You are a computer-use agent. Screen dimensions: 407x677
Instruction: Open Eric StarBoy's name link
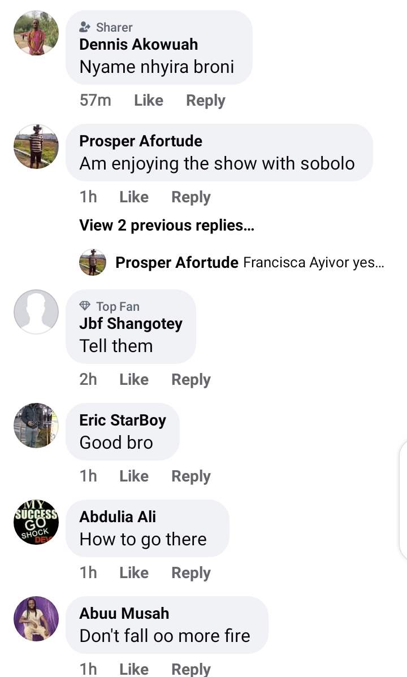coord(123,420)
